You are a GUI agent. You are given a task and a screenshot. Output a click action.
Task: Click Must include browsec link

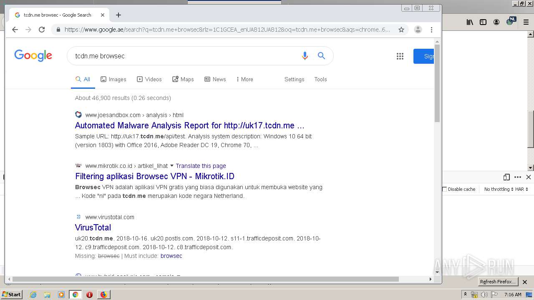click(171, 256)
